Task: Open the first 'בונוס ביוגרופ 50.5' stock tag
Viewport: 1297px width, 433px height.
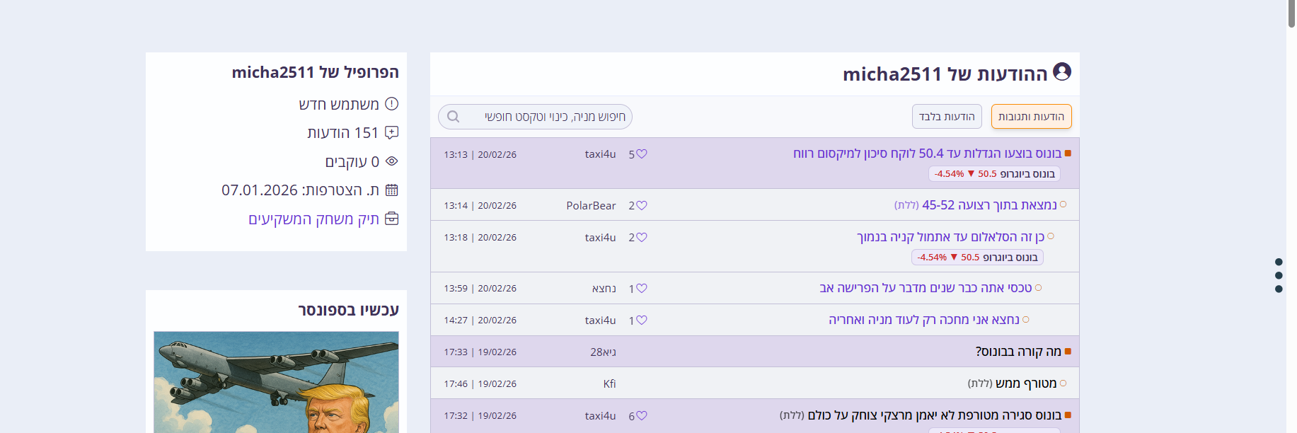Action: coord(994,174)
